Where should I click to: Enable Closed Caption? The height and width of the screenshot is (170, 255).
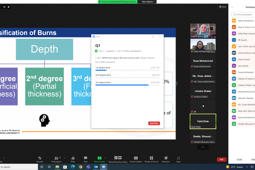136,158
